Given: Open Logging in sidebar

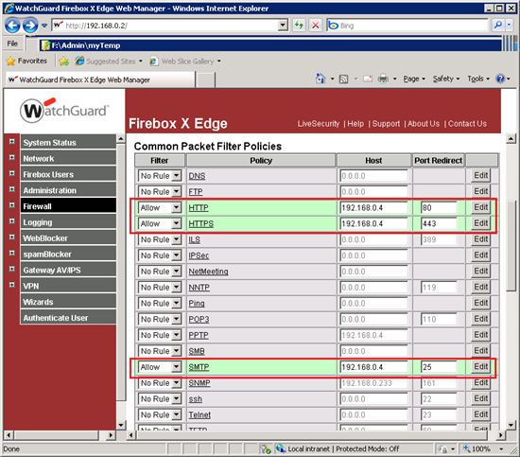Looking at the screenshot, I should click(x=68, y=222).
